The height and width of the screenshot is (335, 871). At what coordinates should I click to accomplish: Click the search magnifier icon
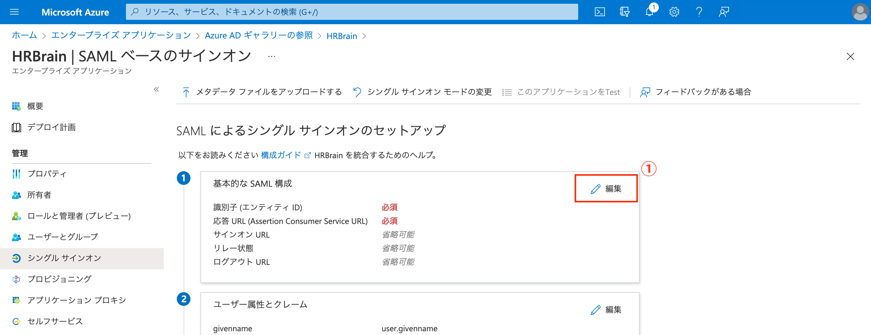pos(135,12)
